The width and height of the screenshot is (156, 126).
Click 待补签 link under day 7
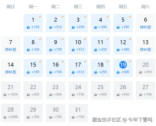click(x=11, y=49)
